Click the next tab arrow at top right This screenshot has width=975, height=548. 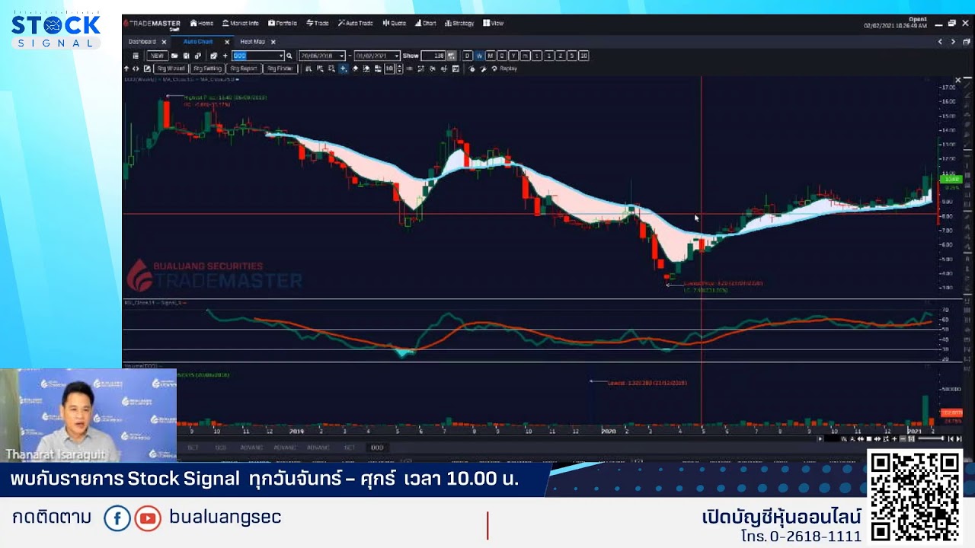click(x=953, y=42)
